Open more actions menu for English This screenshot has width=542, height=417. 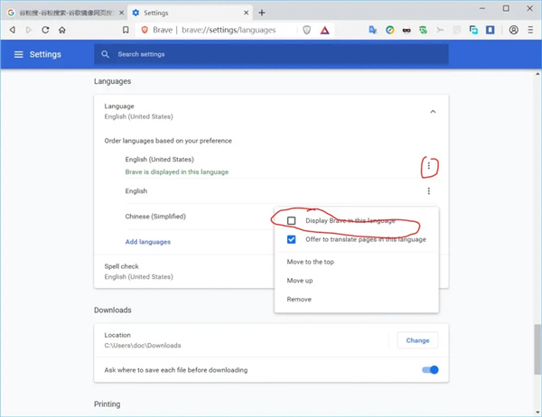tap(428, 191)
